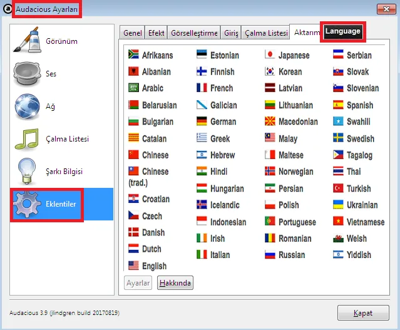Choose Indonesian language entry

222,222
